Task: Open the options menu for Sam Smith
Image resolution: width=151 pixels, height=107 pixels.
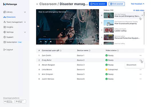Action: coord(140,55)
